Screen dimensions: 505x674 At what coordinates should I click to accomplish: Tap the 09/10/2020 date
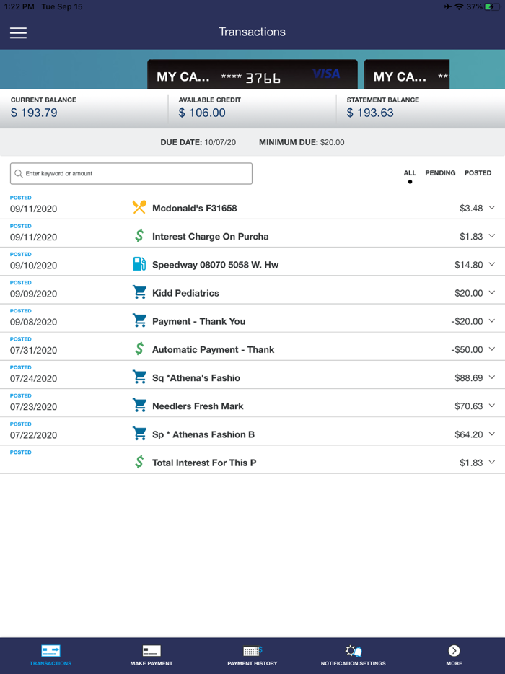(33, 266)
